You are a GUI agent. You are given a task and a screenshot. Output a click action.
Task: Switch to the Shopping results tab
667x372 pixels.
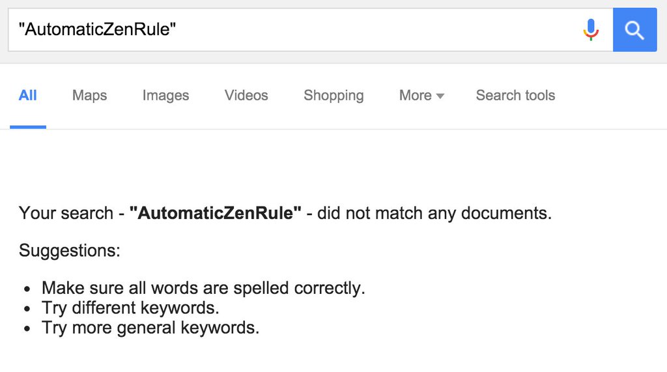333,96
